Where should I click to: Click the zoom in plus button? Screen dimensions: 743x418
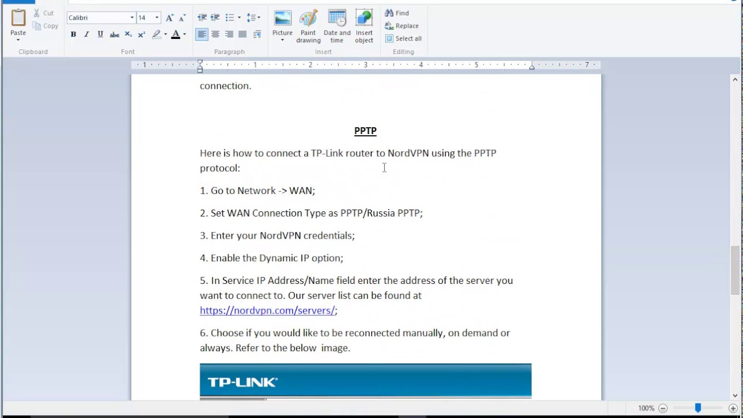point(733,408)
